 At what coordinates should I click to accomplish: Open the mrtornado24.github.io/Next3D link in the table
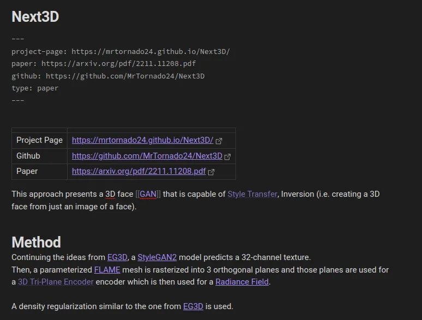point(142,140)
